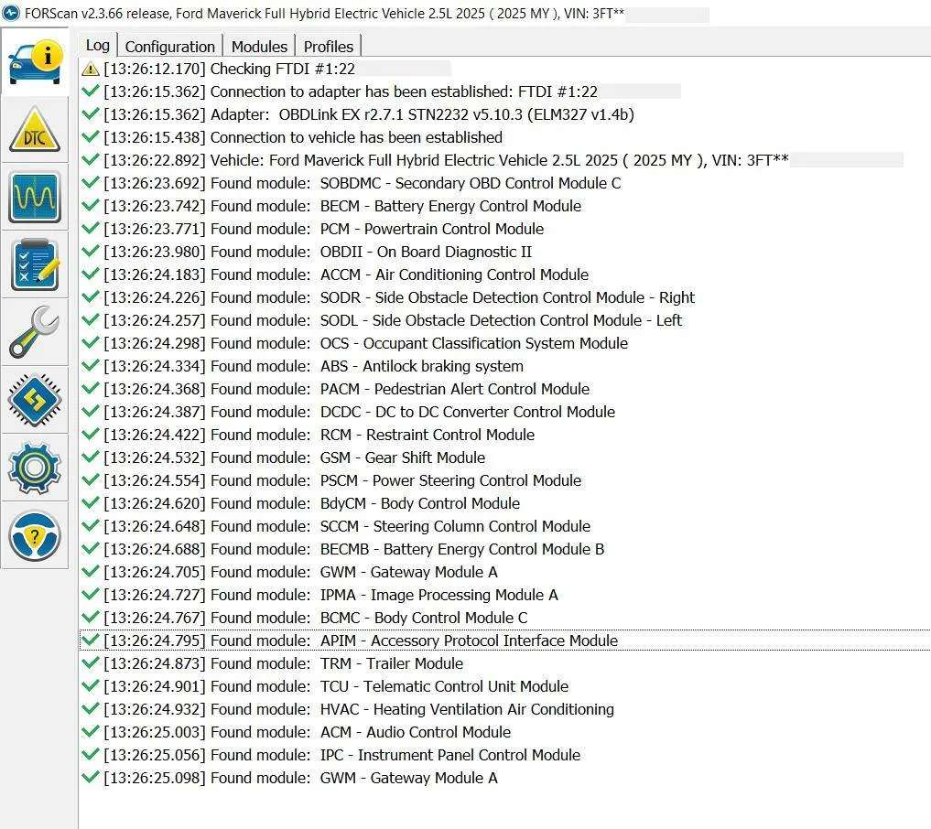The image size is (931, 829).
Task: Click the FORScan title bar app icon
Action: [11, 13]
